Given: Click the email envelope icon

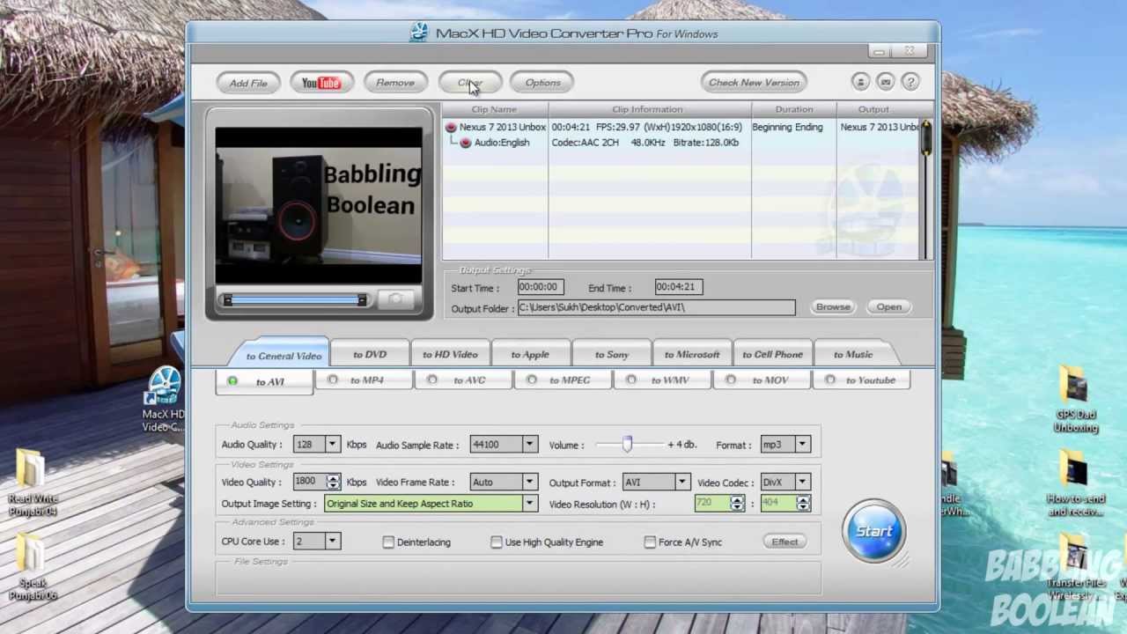Looking at the screenshot, I should pos(886,82).
